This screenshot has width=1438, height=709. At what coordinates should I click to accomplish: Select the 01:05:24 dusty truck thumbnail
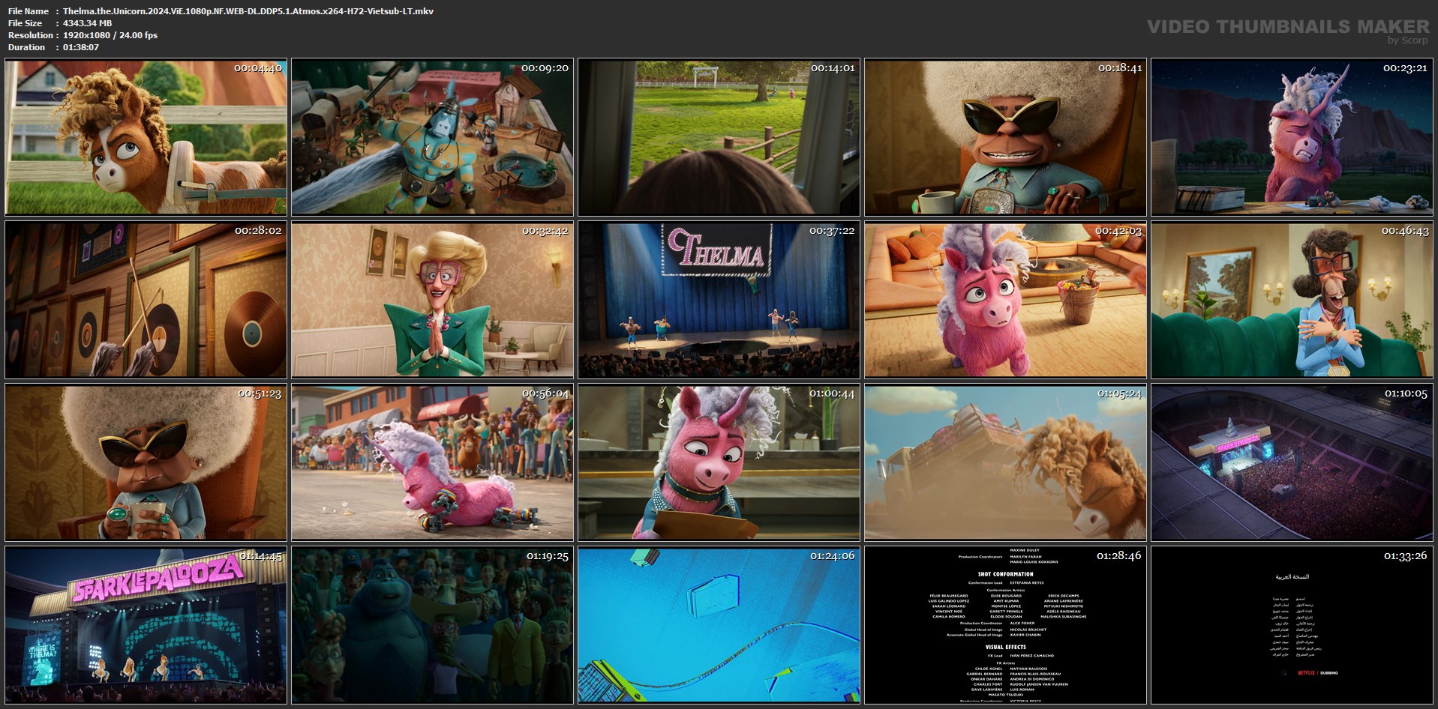coord(1005,462)
